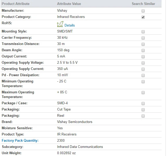Screen dimensions: 167x156
Task: Uncheck the Infrared Receivers category checkbox
Action: [143, 17]
